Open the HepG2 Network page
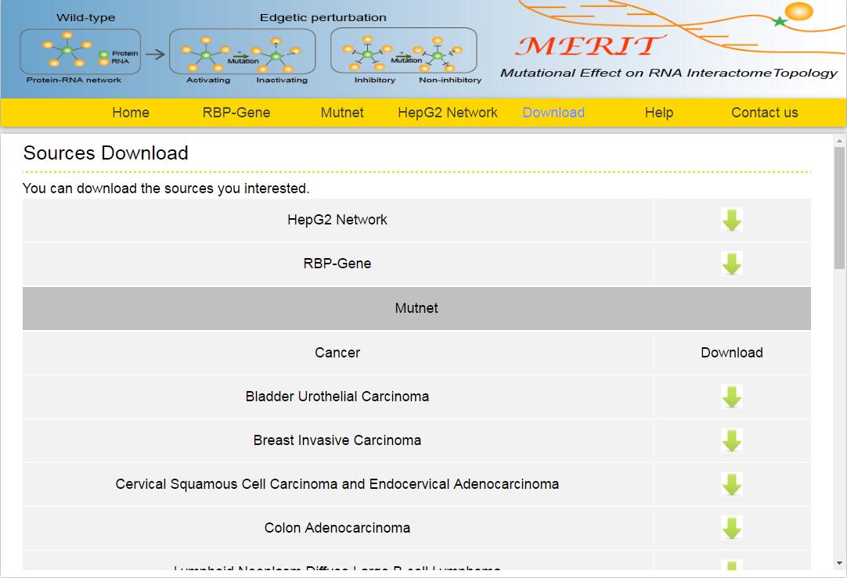Image resolution: width=847 pixels, height=578 pixels. coord(447,113)
